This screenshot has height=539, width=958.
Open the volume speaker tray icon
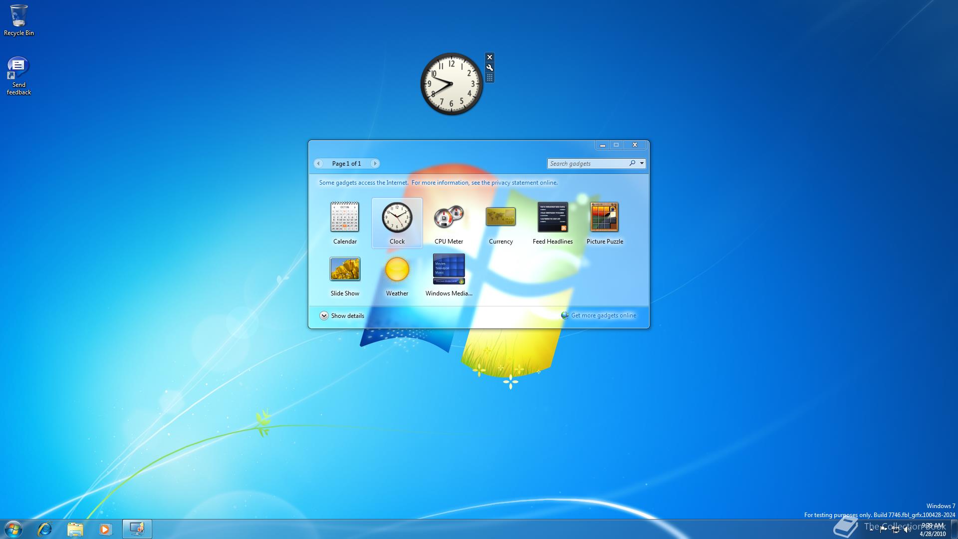click(x=907, y=530)
